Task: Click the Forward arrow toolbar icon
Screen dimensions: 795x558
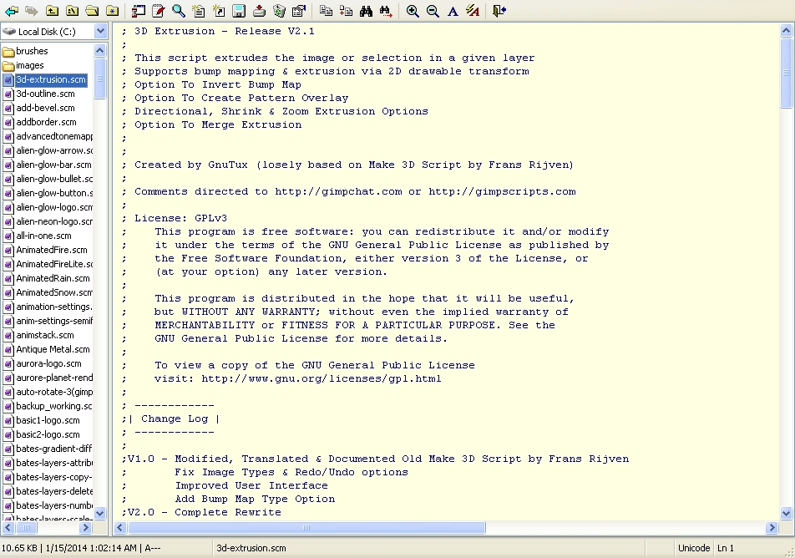Action: (x=32, y=11)
